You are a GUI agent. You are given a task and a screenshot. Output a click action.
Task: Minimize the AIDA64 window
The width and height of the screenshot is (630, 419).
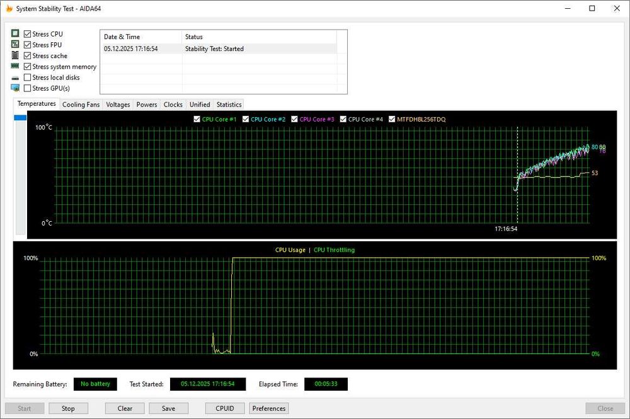coord(568,8)
